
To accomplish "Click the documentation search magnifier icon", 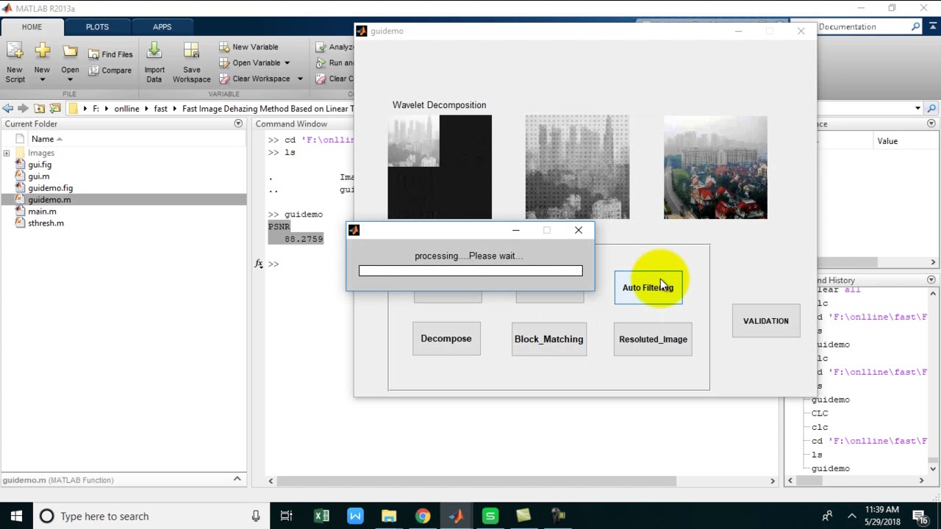I will click(x=915, y=26).
